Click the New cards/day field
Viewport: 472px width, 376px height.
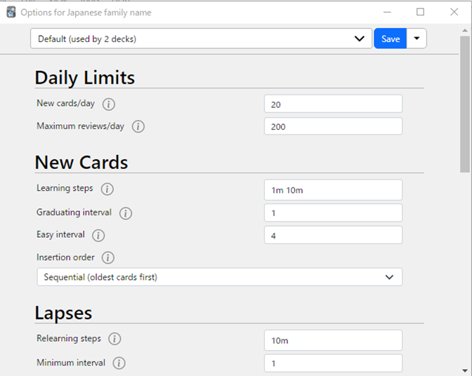click(x=333, y=104)
